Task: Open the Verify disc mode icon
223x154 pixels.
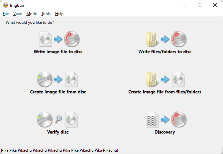Action: pos(58,120)
